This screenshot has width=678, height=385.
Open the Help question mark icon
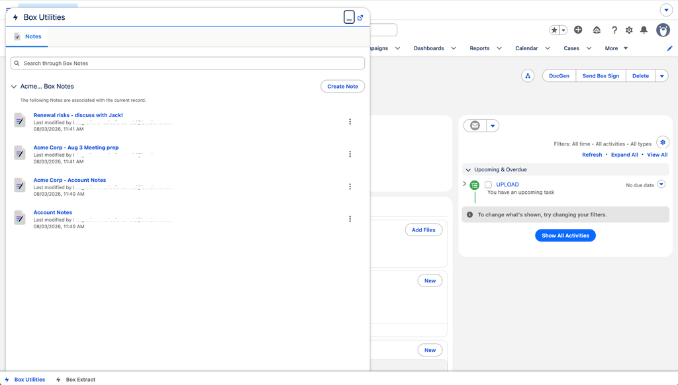tap(614, 30)
